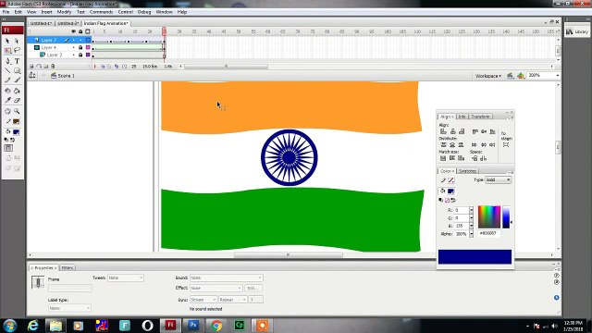Click the hex color value field

click(489, 234)
